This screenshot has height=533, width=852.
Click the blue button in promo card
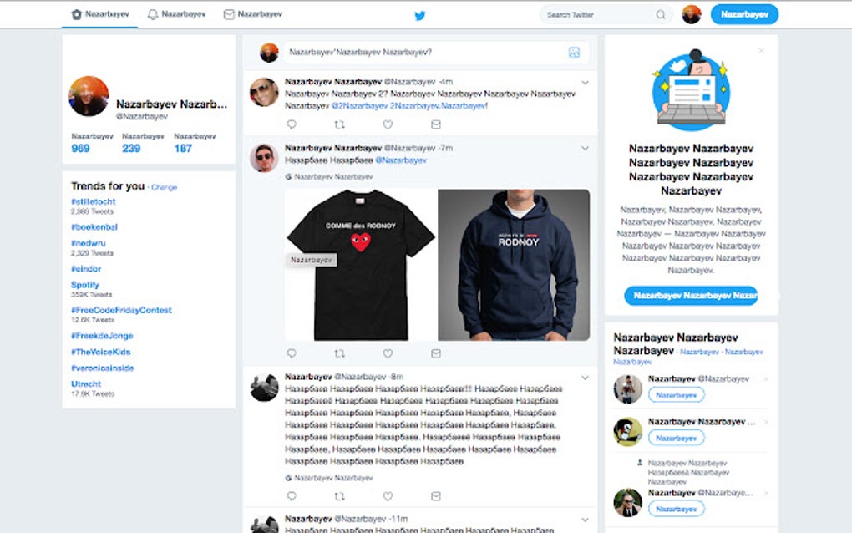pyautogui.click(x=691, y=296)
